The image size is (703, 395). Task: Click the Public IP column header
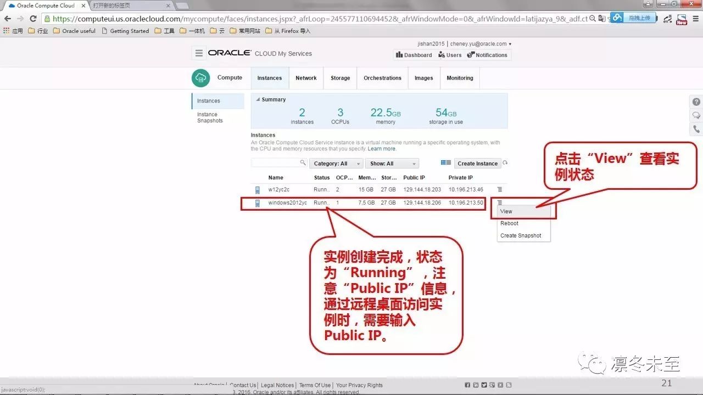point(414,178)
